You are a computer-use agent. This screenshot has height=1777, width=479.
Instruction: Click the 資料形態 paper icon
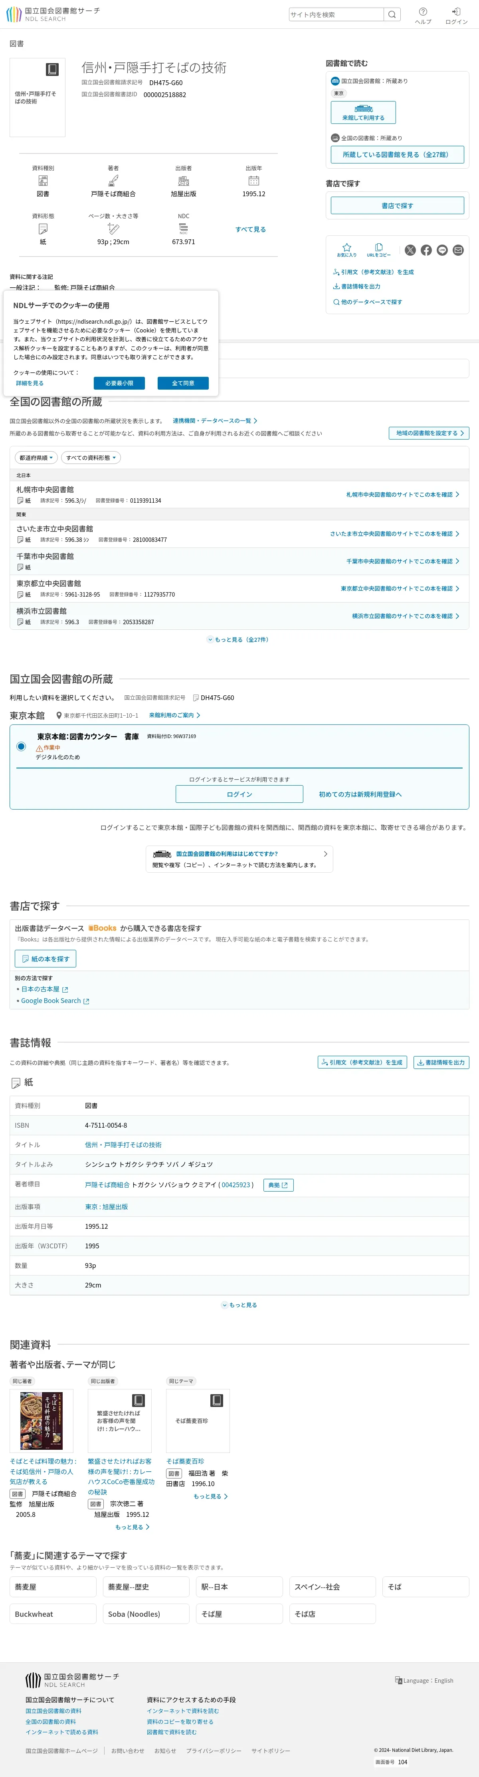43,229
